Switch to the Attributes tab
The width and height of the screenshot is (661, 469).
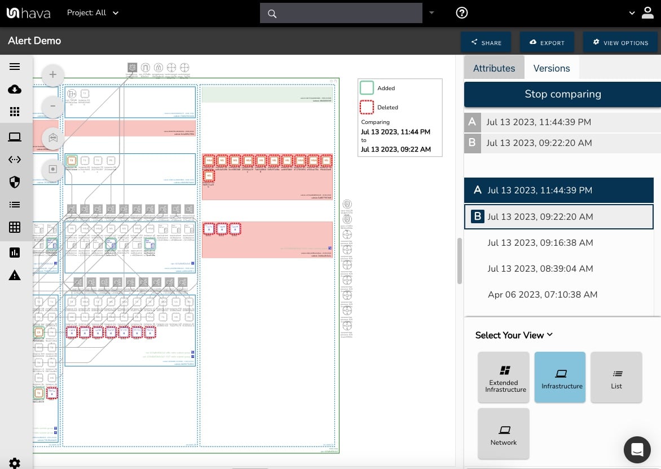pyautogui.click(x=494, y=68)
